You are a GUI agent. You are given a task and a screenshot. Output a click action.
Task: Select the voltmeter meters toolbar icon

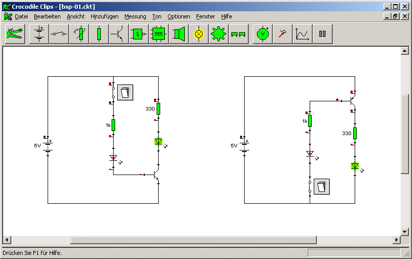click(x=263, y=34)
